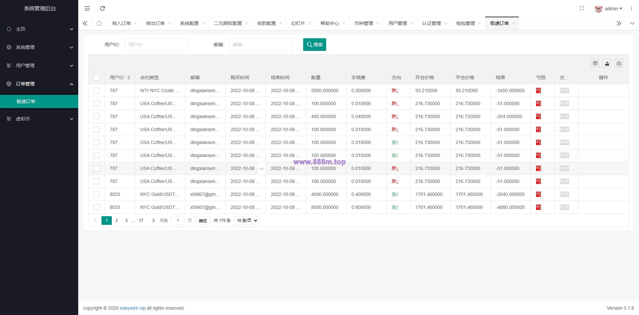Focus the 用户ID search field
Image resolution: width=639 pixels, height=315 pixels.
pos(156,45)
